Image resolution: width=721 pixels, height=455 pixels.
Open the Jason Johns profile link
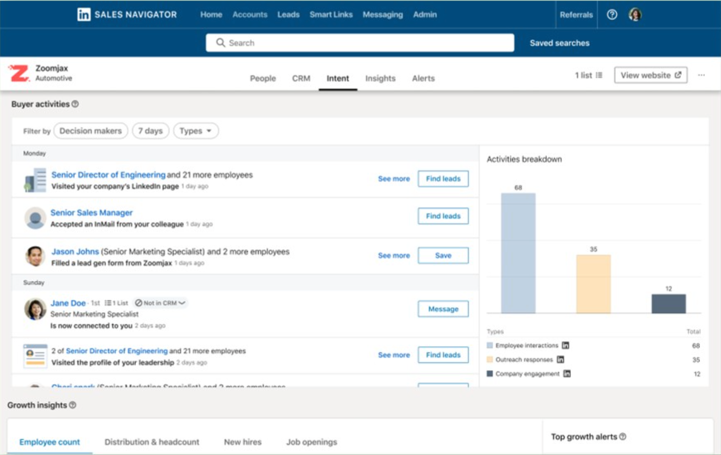pos(75,251)
